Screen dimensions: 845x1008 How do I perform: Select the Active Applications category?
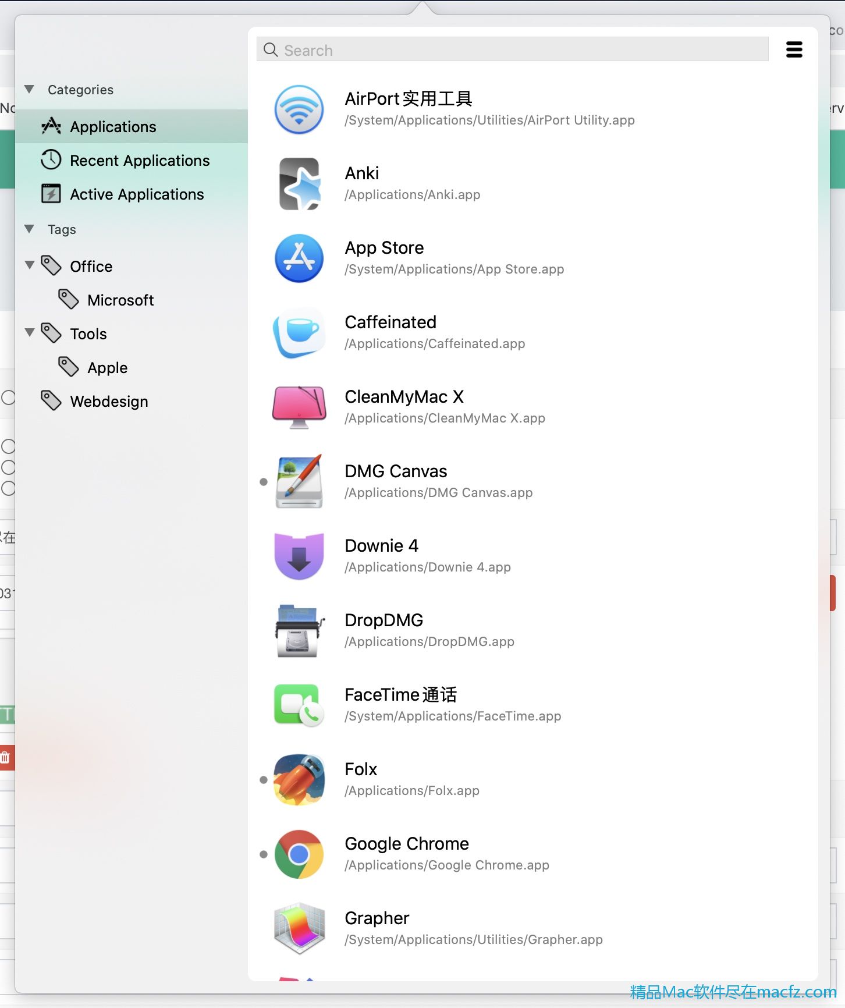pos(132,194)
